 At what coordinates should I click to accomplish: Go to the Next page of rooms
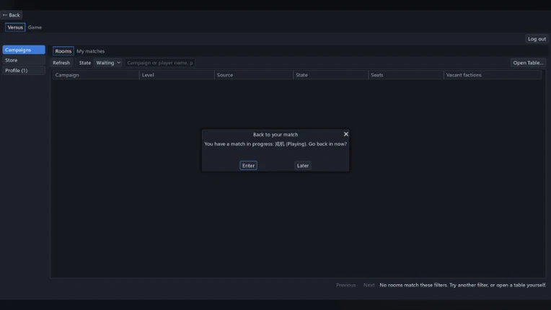coord(369,285)
